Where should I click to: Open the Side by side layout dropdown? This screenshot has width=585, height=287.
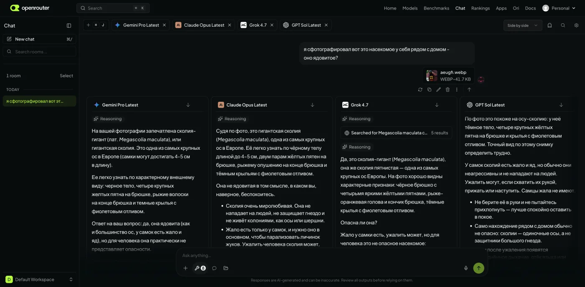click(x=523, y=25)
